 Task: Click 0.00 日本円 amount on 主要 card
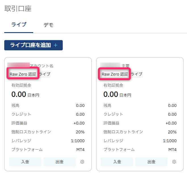pyautogui.click(x=117, y=94)
